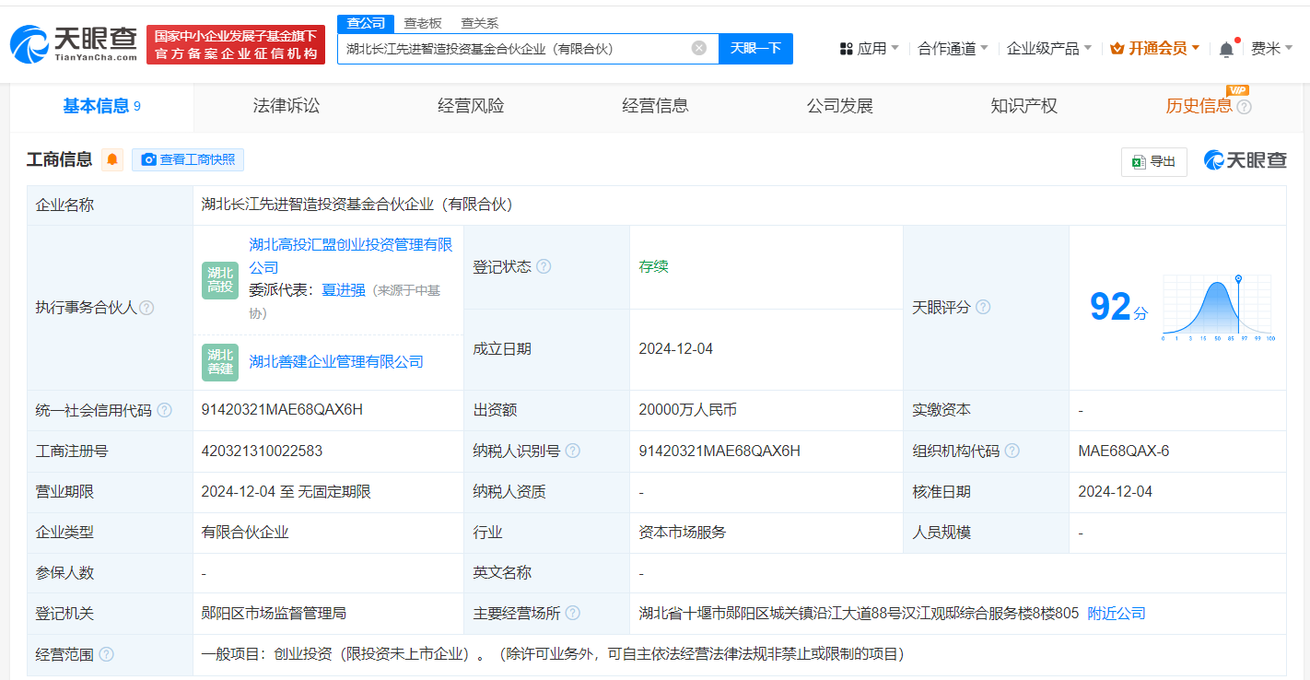The width and height of the screenshot is (1310, 680).
Task: Click the TianYanCha logo at top left
Action: [x=73, y=43]
